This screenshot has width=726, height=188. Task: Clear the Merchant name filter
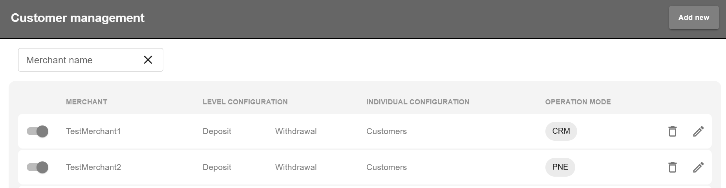click(x=148, y=60)
